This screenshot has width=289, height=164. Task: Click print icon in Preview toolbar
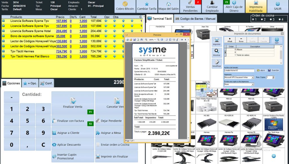click(127, 40)
